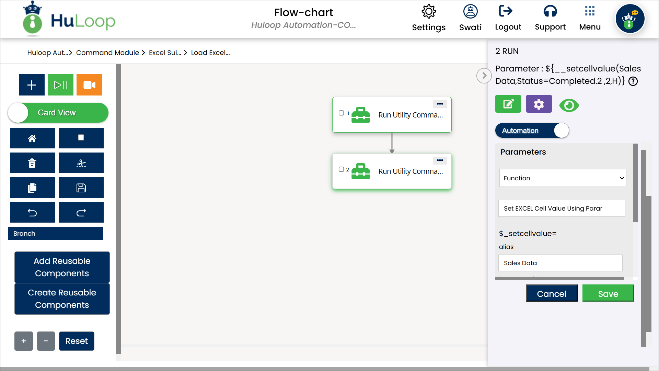Open the three-dots menu on step 1
The image size is (659, 371).
[440, 104]
